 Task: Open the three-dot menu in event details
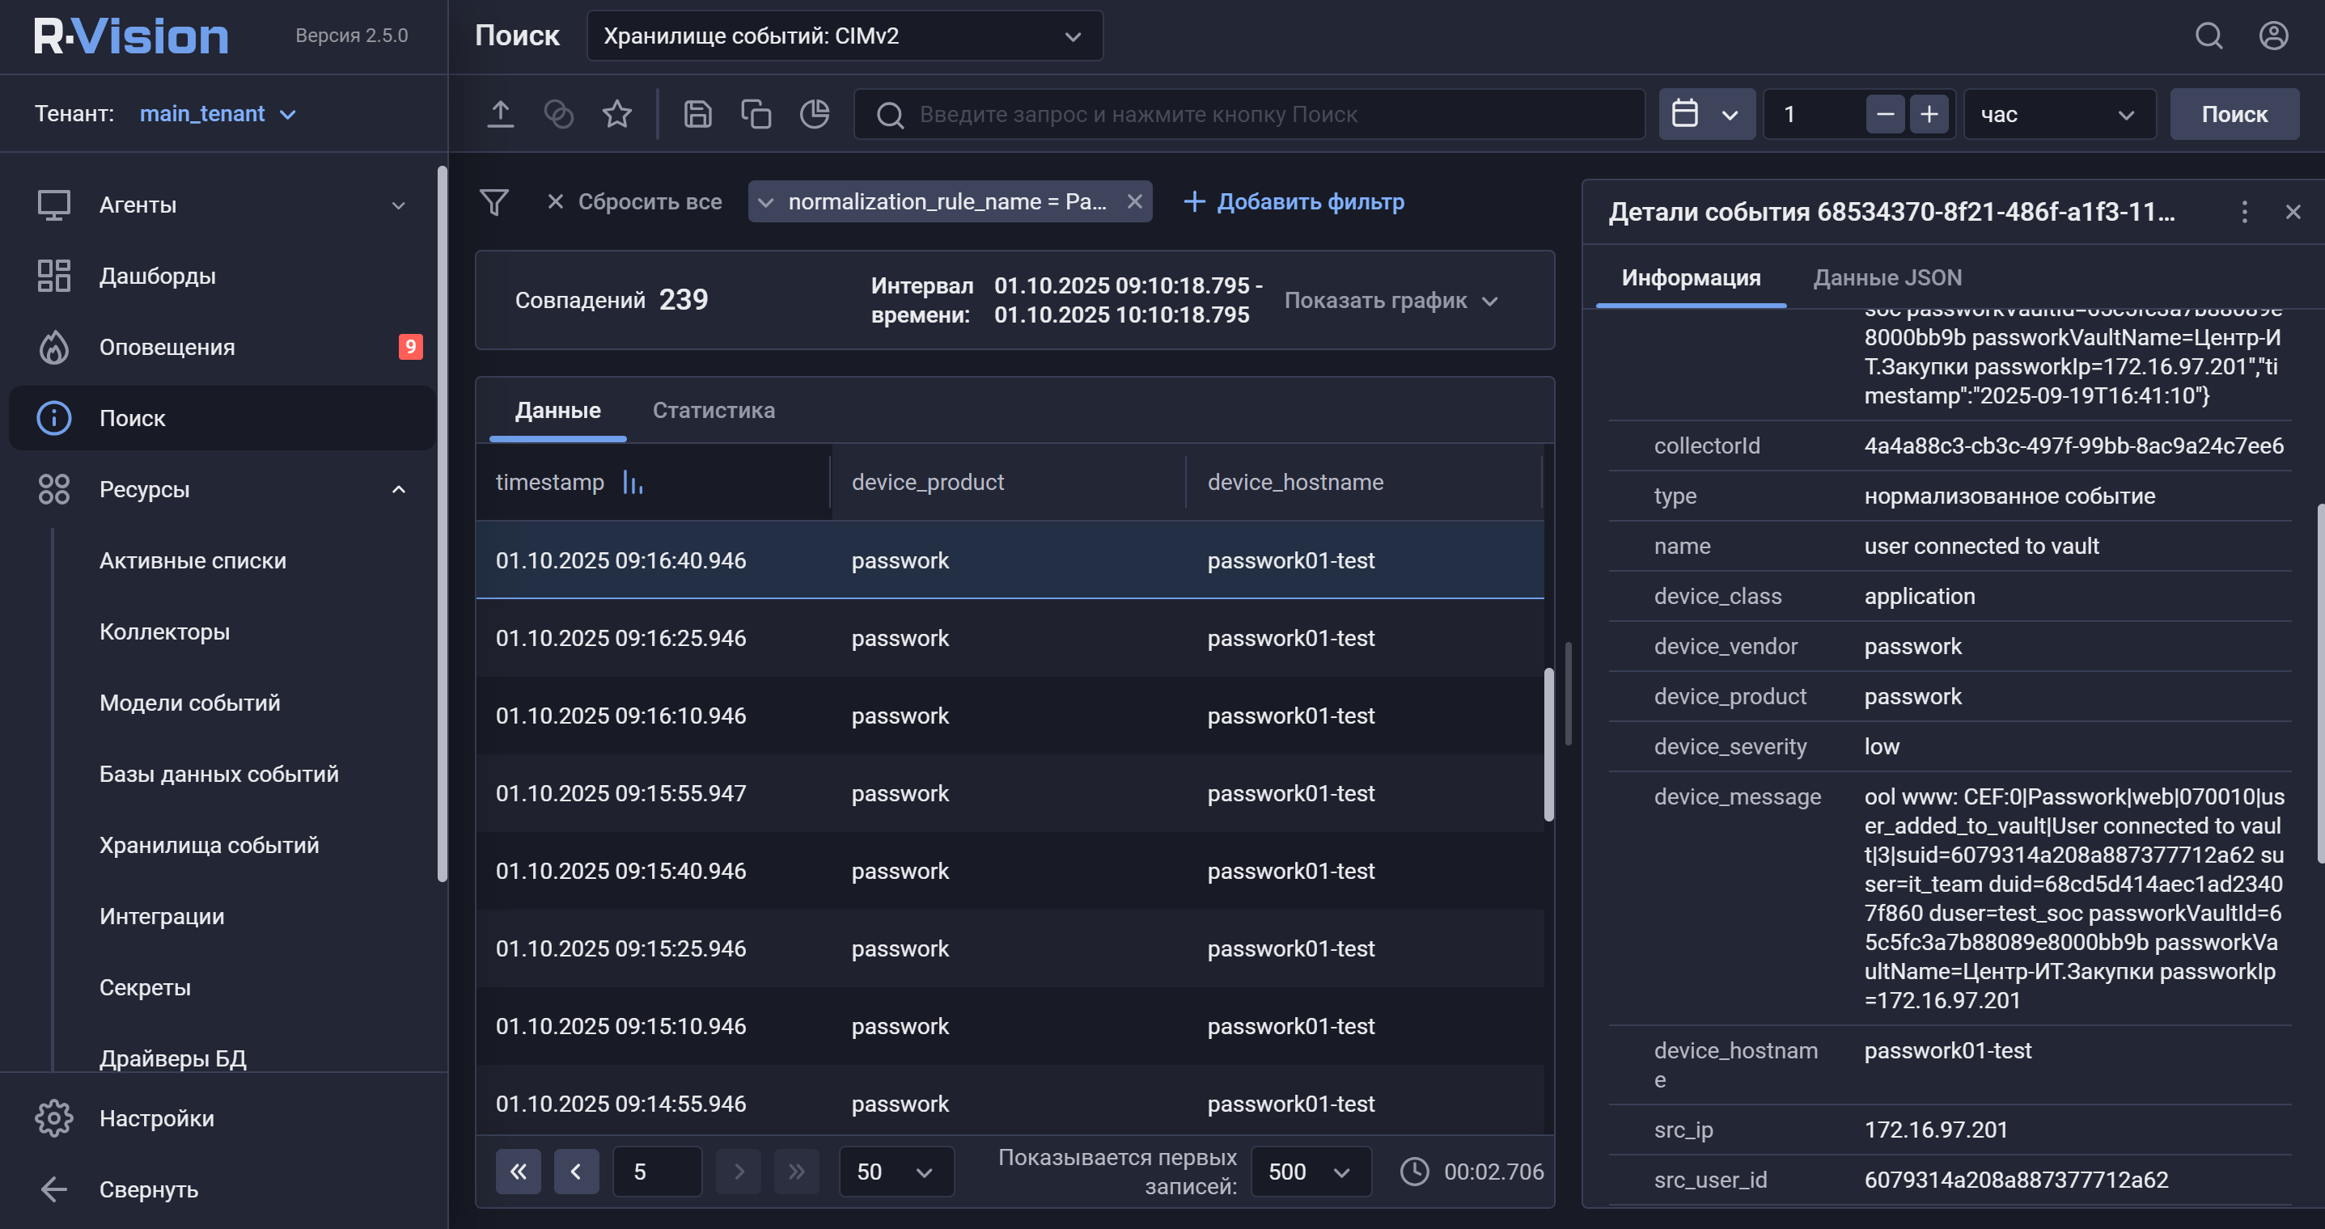click(x=2244, y=212)
